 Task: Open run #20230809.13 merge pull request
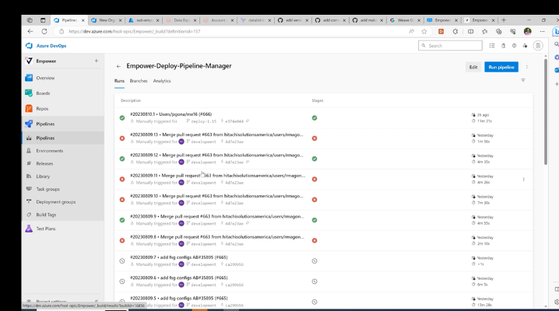216,135
